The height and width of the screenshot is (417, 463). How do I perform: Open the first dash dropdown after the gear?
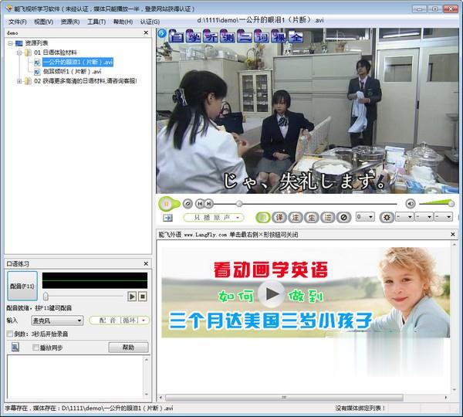click(404, 217)
